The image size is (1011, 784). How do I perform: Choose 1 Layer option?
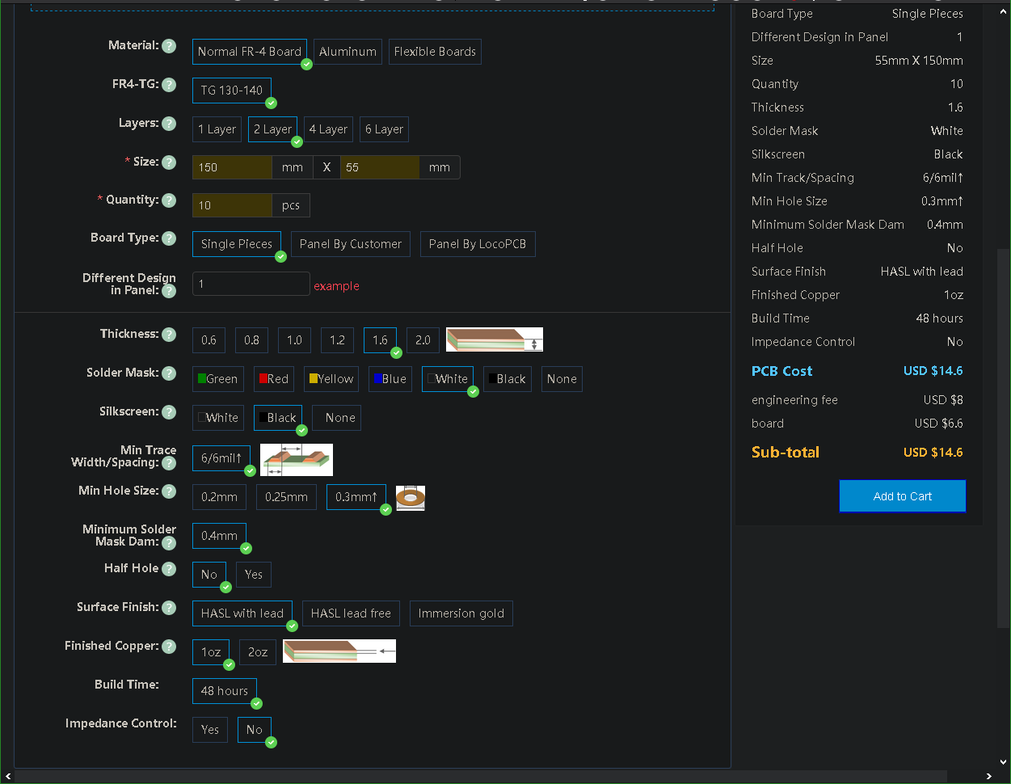point(217,129)
